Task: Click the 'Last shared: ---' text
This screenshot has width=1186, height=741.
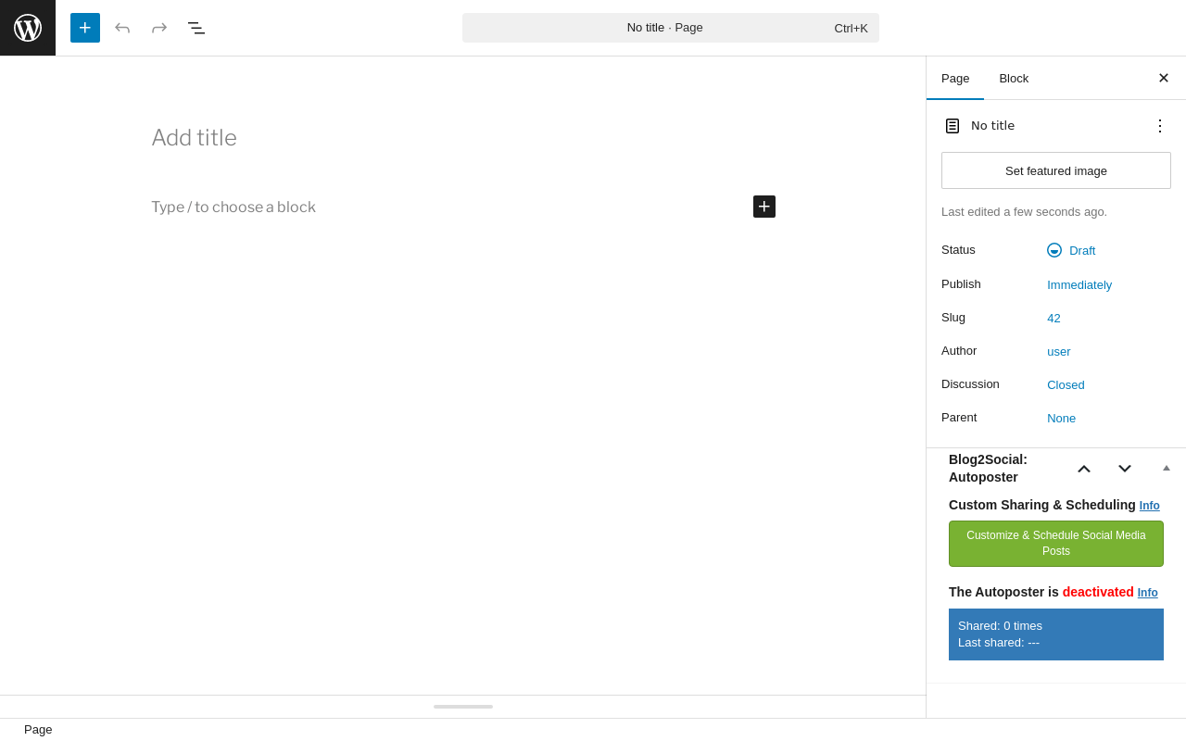Action: pyautogui.click(x=999, y=643)
